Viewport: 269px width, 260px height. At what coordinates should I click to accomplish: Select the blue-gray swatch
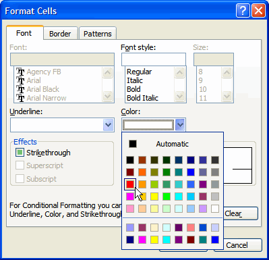(x=203, y=172)
